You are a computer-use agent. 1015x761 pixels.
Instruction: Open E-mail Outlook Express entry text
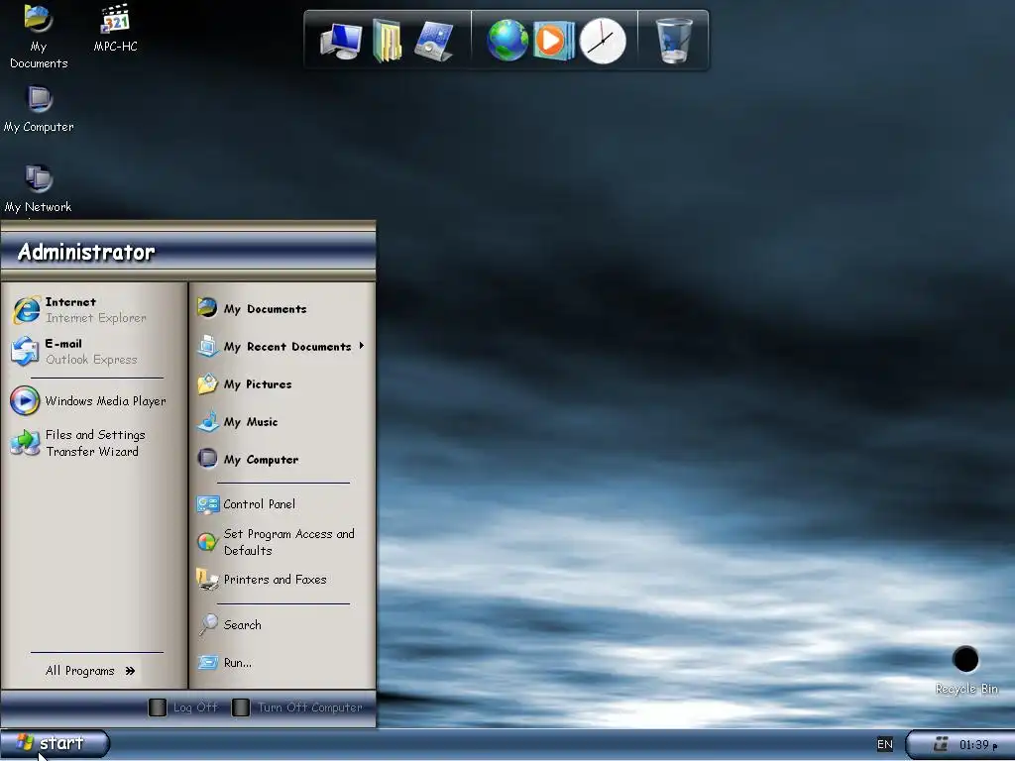pyautogui.click(x=91, y=352)
